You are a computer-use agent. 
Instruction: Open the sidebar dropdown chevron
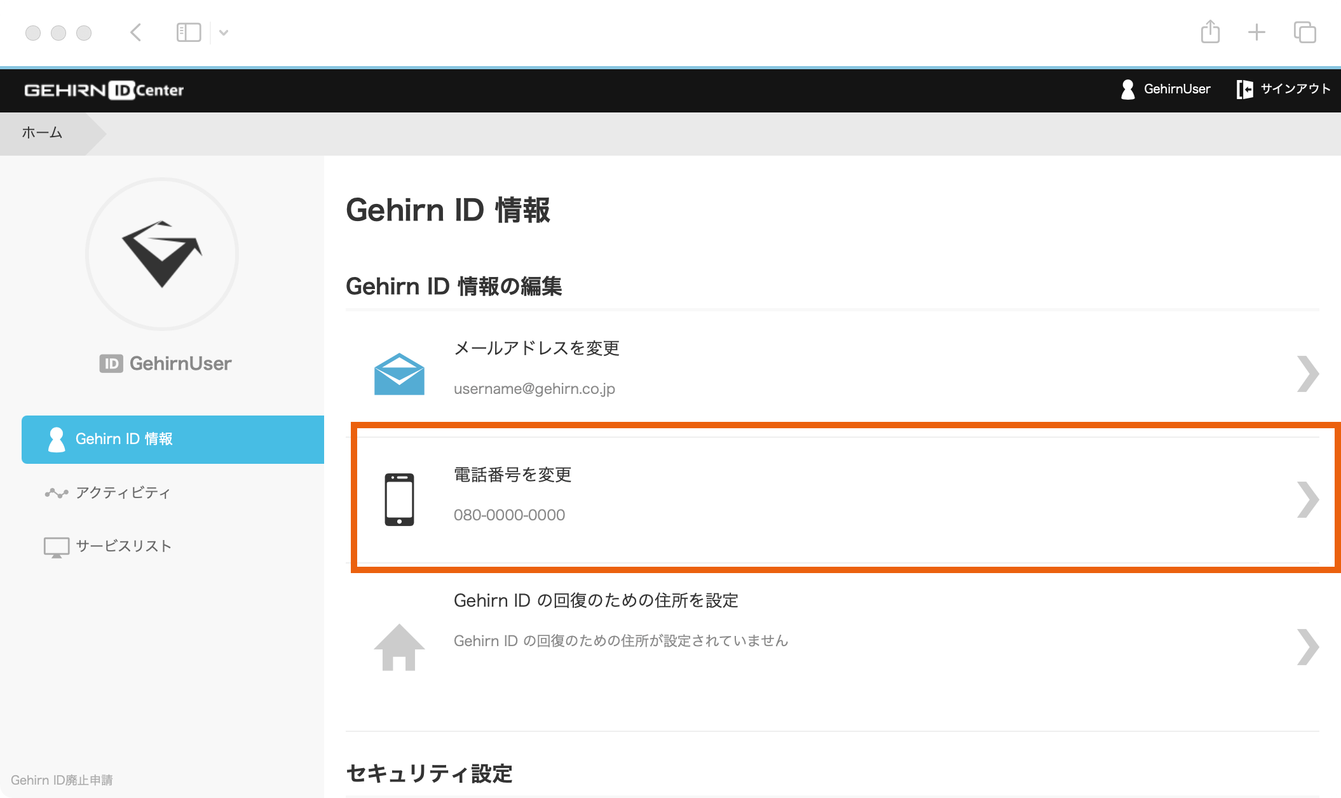coord(224,32)
